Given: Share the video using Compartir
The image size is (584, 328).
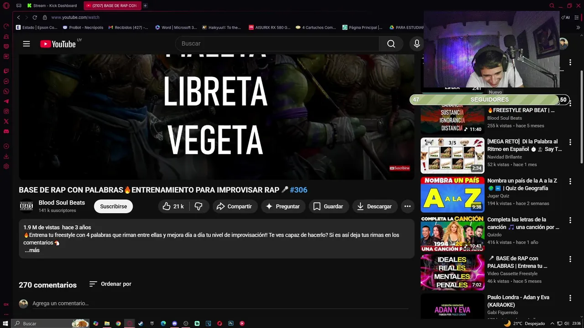Looking at the screenshot, I should pyautogui.click(x=235, y=206).
